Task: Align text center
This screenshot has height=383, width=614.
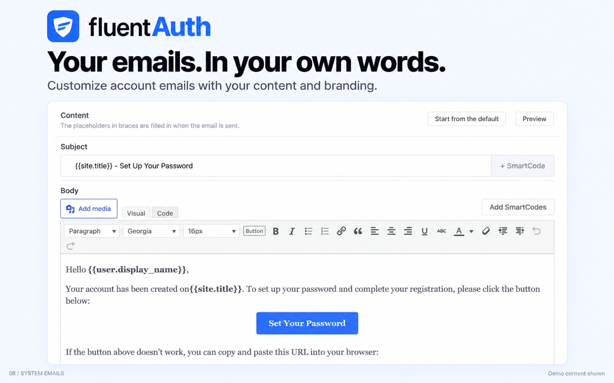Action: click(x=391, y=231)
